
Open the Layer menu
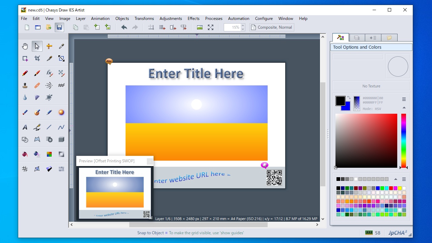point(81,19)
